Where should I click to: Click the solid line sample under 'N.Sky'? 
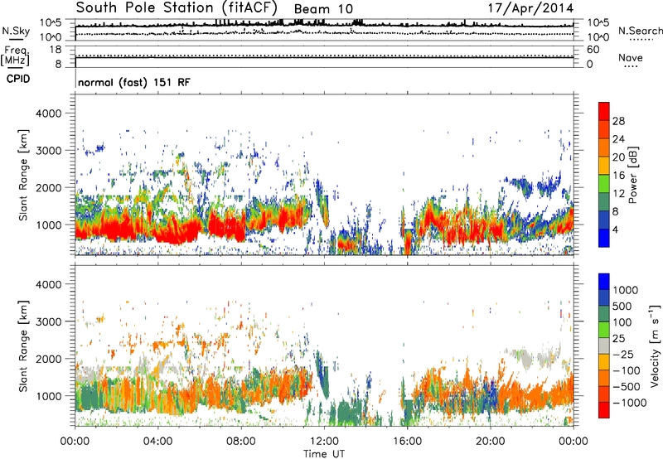point(16,40)
